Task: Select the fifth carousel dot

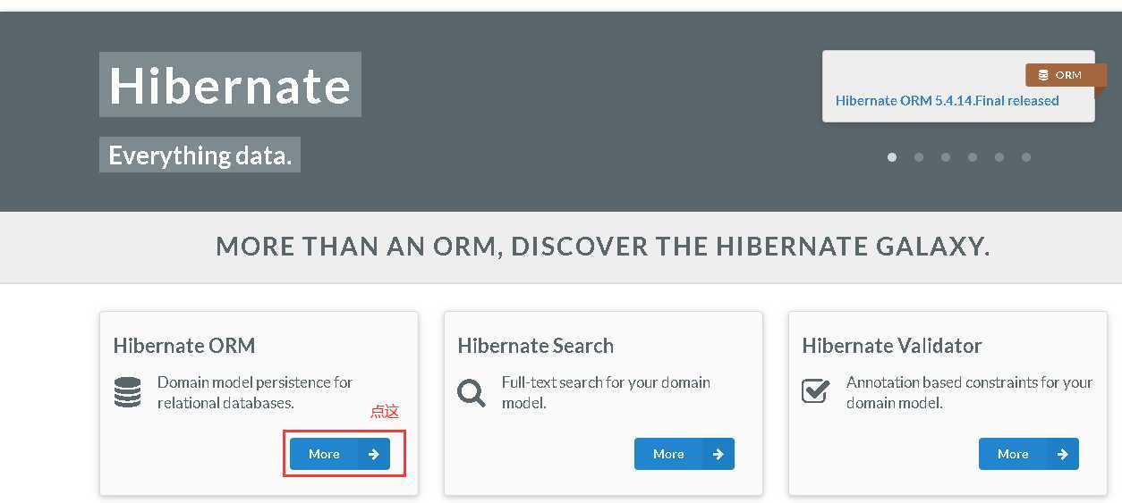Action: coord(999,157)
